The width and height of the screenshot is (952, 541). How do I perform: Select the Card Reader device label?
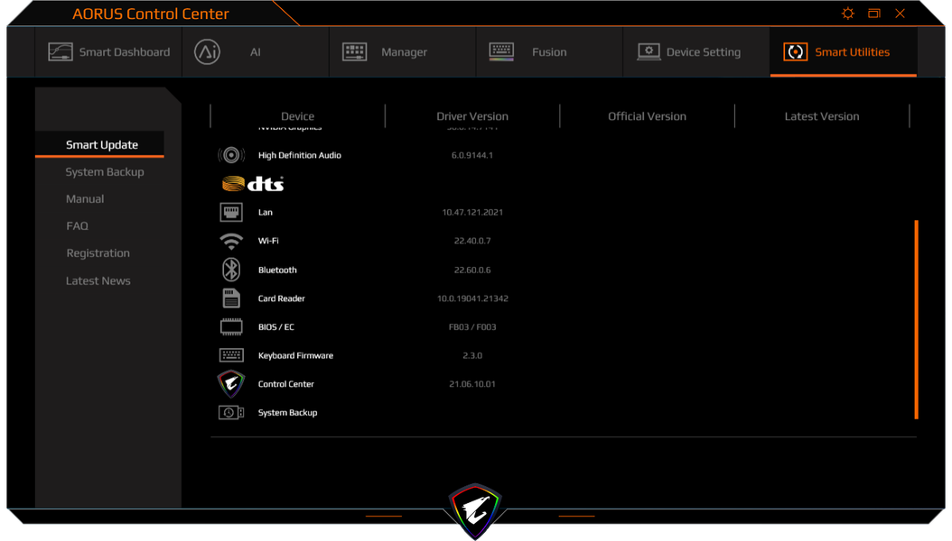281,298
